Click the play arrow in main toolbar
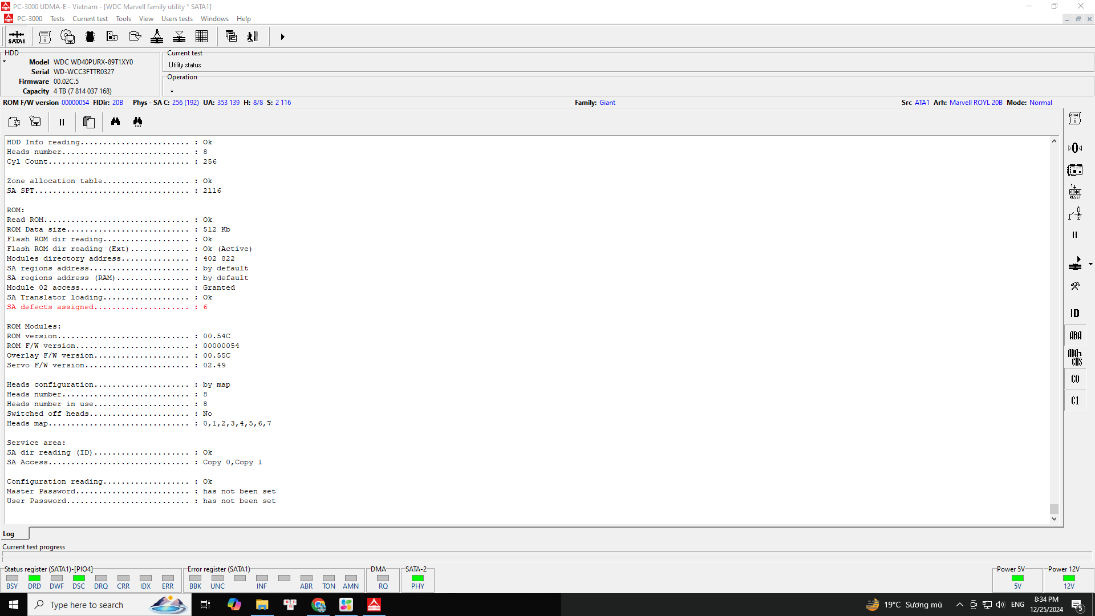Image resolution: width=1095 pixels, height=616 pixels. click(x=282, y=37)
